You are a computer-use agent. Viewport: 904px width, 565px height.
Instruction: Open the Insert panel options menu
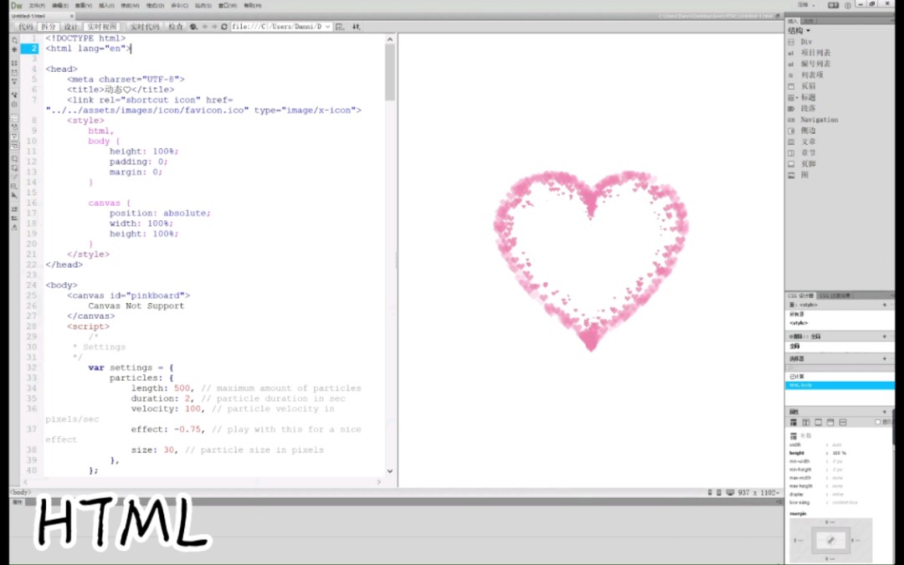click(x=892, y=21)
